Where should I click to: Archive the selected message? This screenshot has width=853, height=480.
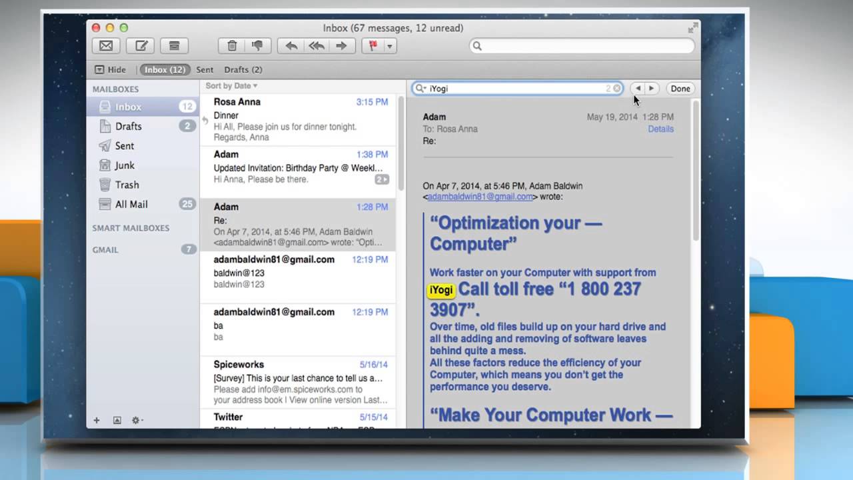pyautogui.click(x=175, y=45)
